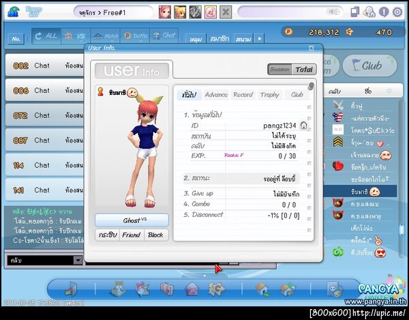Select ค.ช.แสงแบ in the user list
409x320 pixels.
coord(360,204)
